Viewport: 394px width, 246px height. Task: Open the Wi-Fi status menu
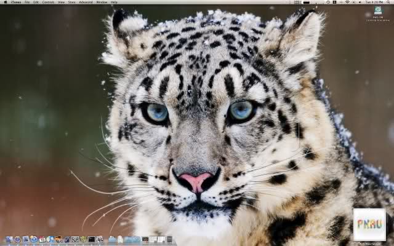pyautogui.click(x=347, y=2)
